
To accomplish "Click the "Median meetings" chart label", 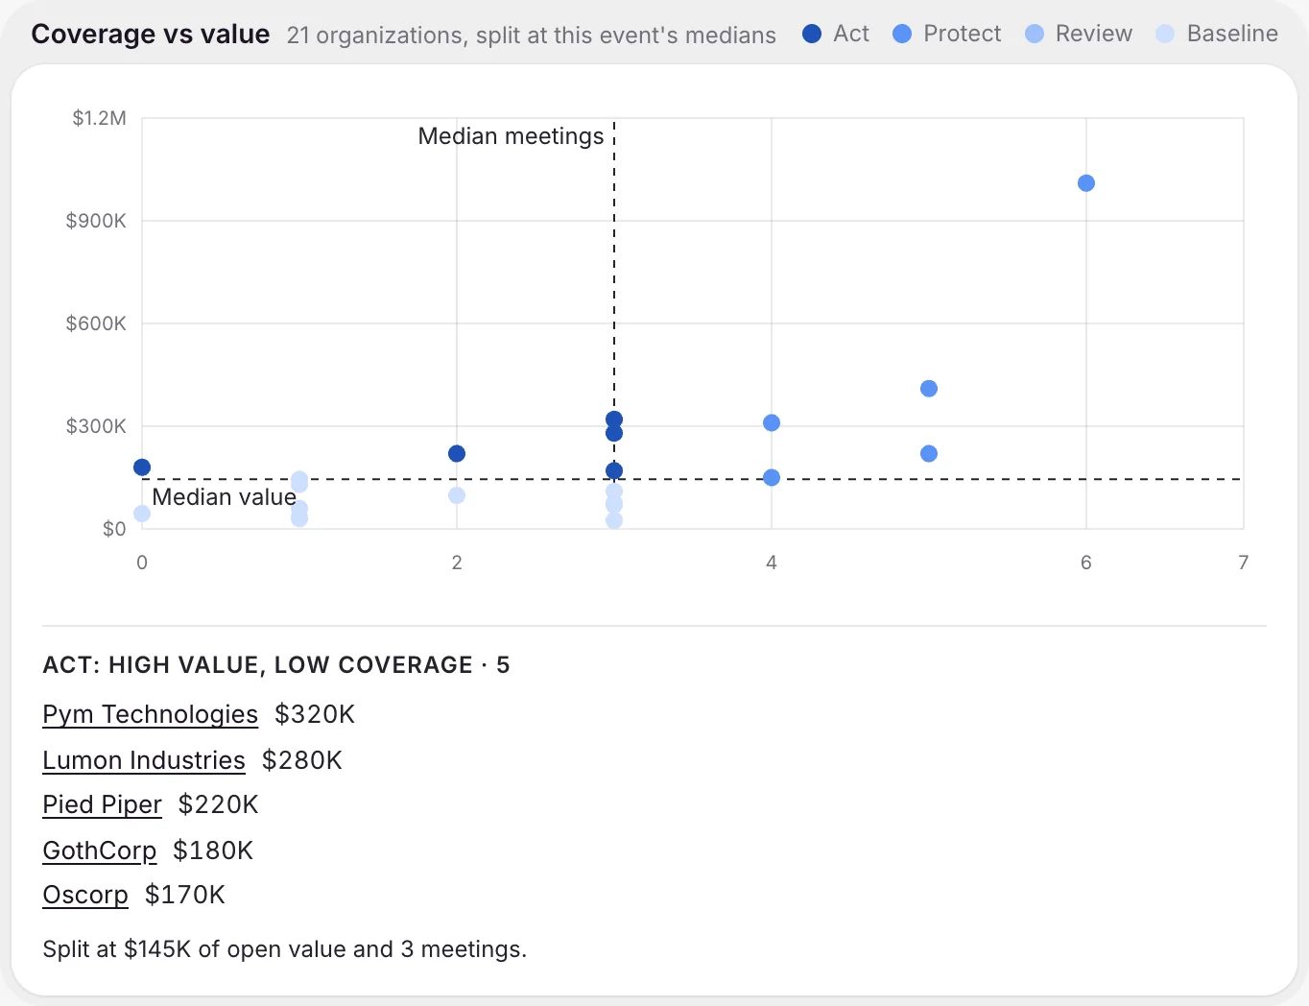I will pyautogui.click(x=511, y=136).
